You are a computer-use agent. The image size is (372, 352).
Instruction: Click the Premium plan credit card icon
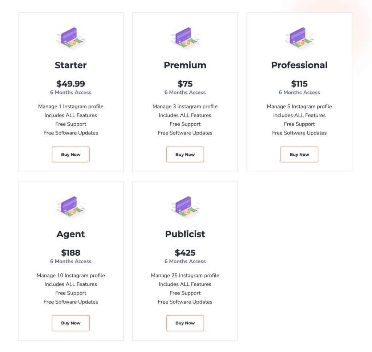[185, 38]
